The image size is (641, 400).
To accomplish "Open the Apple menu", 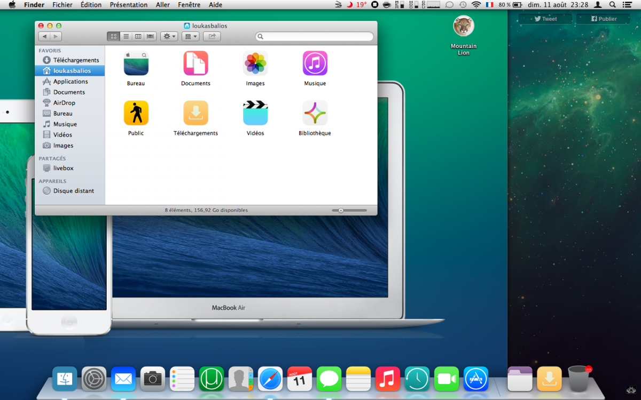I will (x=12, y=5).
